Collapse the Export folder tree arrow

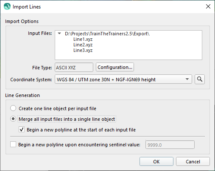click(59, 34)
